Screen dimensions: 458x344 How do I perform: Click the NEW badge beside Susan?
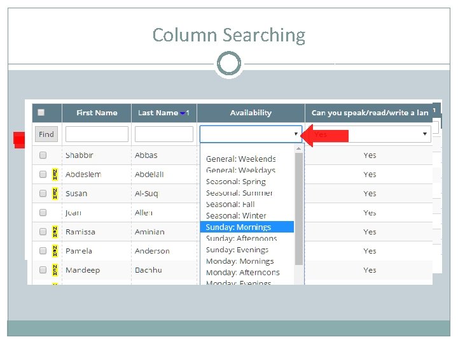[55, 193]
